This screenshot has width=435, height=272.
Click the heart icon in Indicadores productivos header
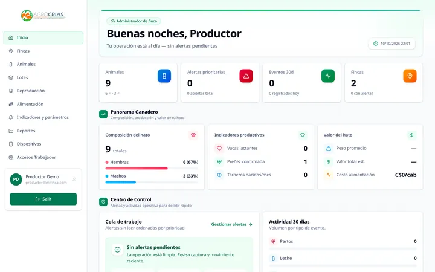[x=303, y=135]
